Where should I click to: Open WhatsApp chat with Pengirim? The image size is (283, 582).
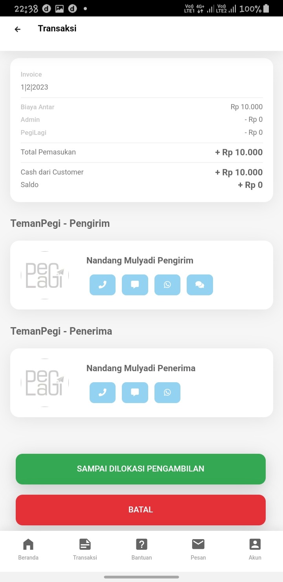(167, 285)
